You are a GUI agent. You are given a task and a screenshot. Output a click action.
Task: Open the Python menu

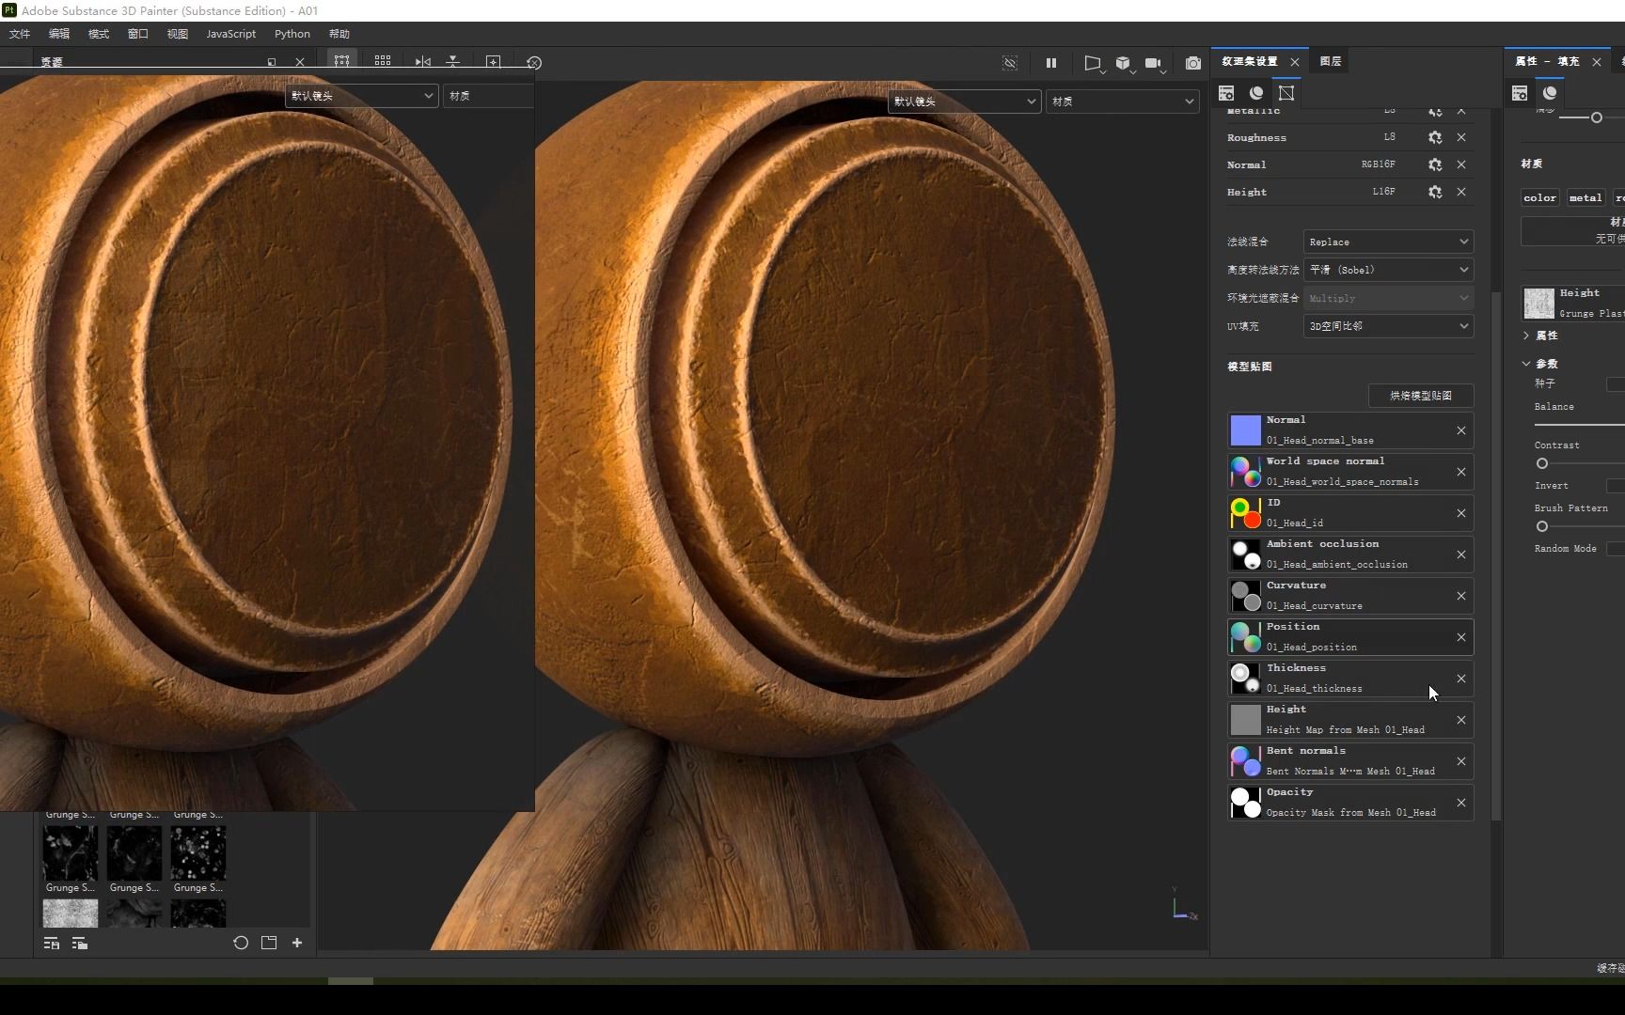[x=292, y=34]
